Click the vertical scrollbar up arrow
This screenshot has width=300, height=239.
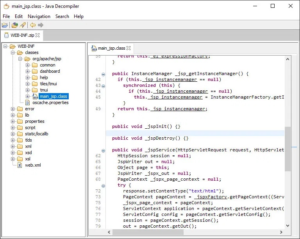coord(287,59)
